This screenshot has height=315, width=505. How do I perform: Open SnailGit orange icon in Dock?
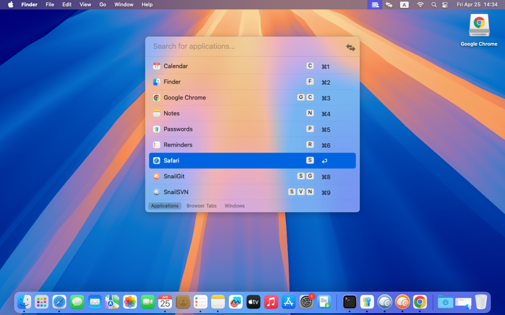pyautogui.click(x=402, y=302)
